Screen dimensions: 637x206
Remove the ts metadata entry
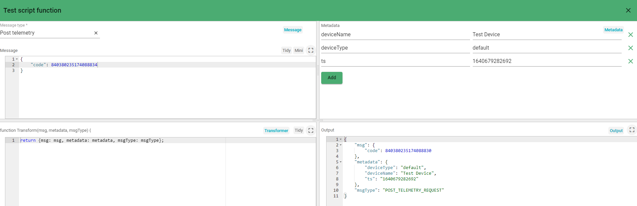tap(630, 61)
